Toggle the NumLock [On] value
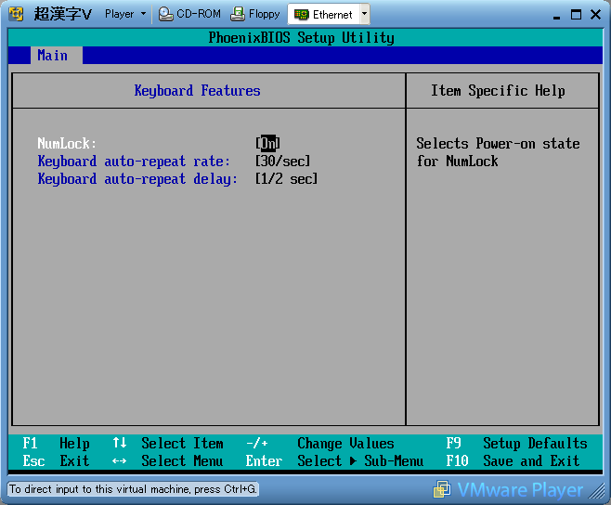The width and height of the screenshot is (611, 505). pyautogui.click(x=267, y=143)
